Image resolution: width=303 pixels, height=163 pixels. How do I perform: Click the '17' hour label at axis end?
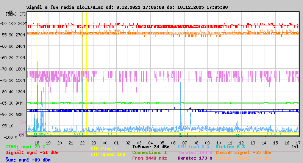pyautogui.click(x=298, y=143)
